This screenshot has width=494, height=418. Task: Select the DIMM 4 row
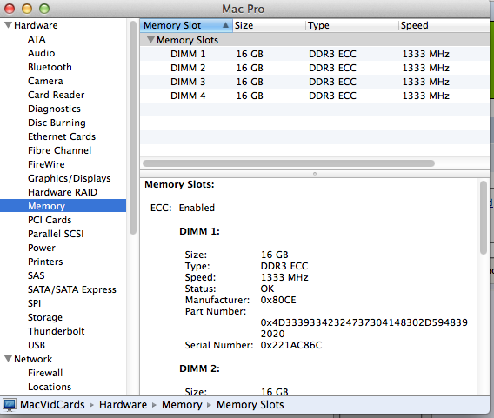click(x=315, y=96)
